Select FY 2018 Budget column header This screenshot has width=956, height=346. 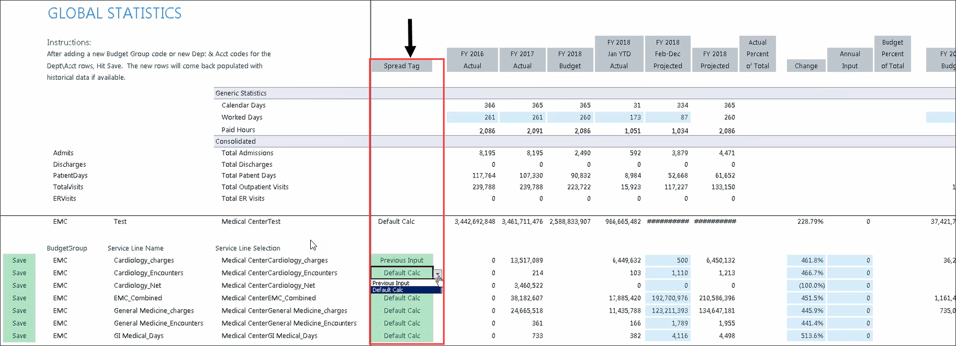570,60
